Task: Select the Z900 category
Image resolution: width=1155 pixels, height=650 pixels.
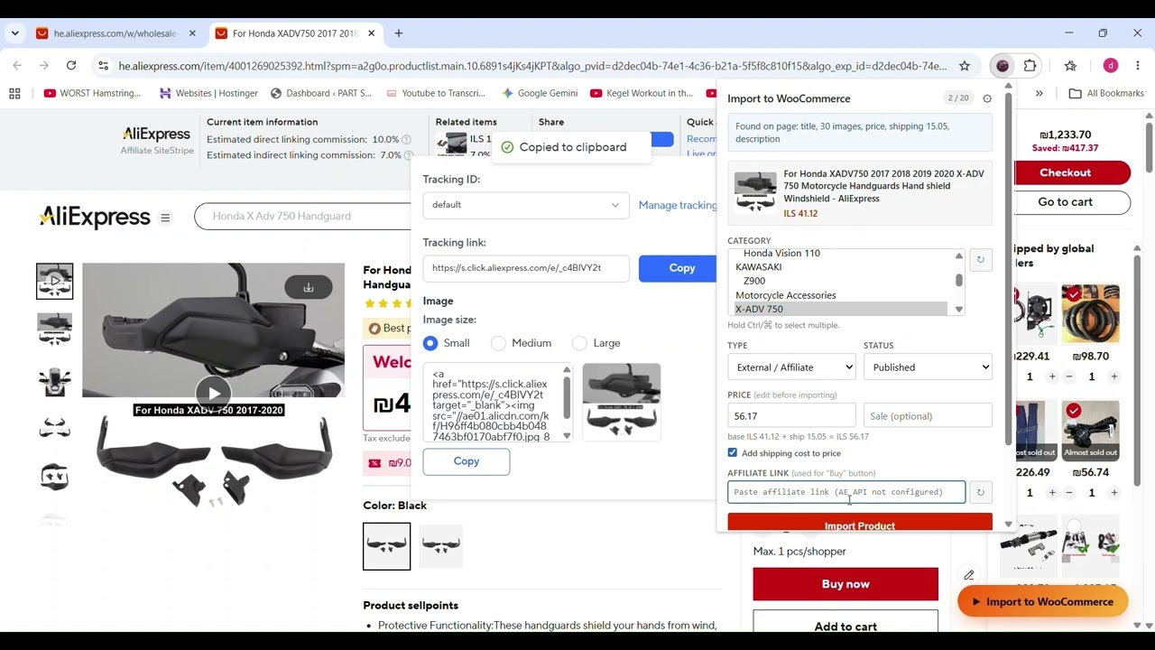Action: pyautogui.click(x=754, y=281)
